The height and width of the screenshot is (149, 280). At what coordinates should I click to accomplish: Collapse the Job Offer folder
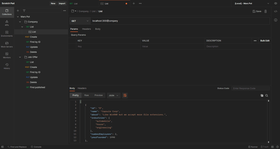(x=20, y=57)
